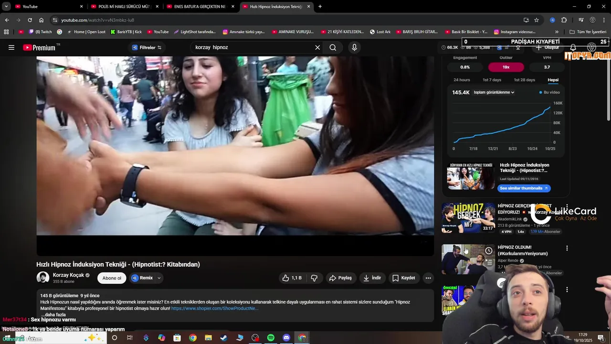Image resolution: width=611 pixels, height=344 pixels.
Task: Navigate back in browser
Action: (x=7, y=20)
